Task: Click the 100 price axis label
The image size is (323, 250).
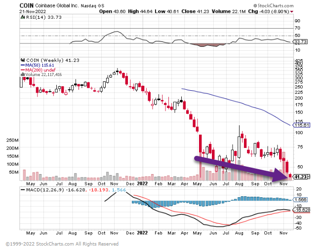Action: [x=299, y=133]
